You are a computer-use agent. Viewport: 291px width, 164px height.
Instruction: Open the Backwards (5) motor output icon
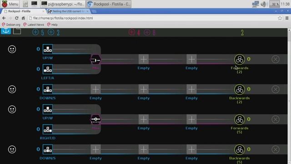tap(240, 149)
